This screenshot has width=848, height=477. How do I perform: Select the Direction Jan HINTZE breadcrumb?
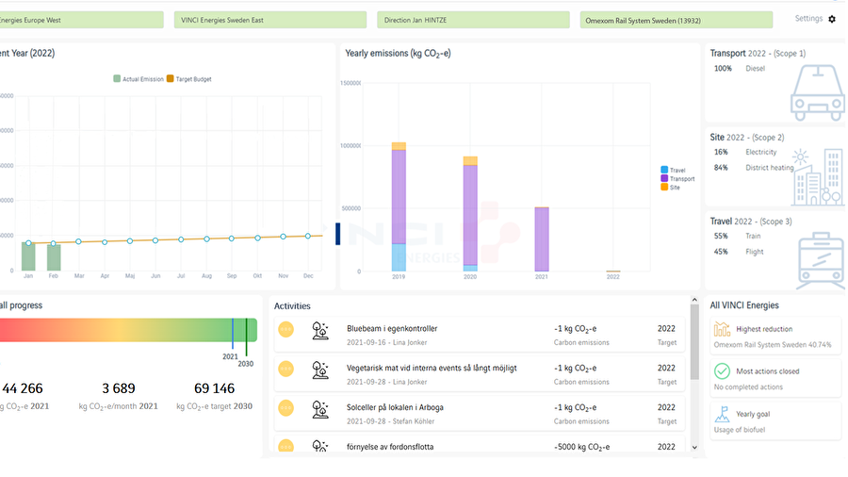coord(473,20)
